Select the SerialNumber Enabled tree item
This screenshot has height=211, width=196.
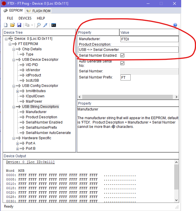[44, 122]
